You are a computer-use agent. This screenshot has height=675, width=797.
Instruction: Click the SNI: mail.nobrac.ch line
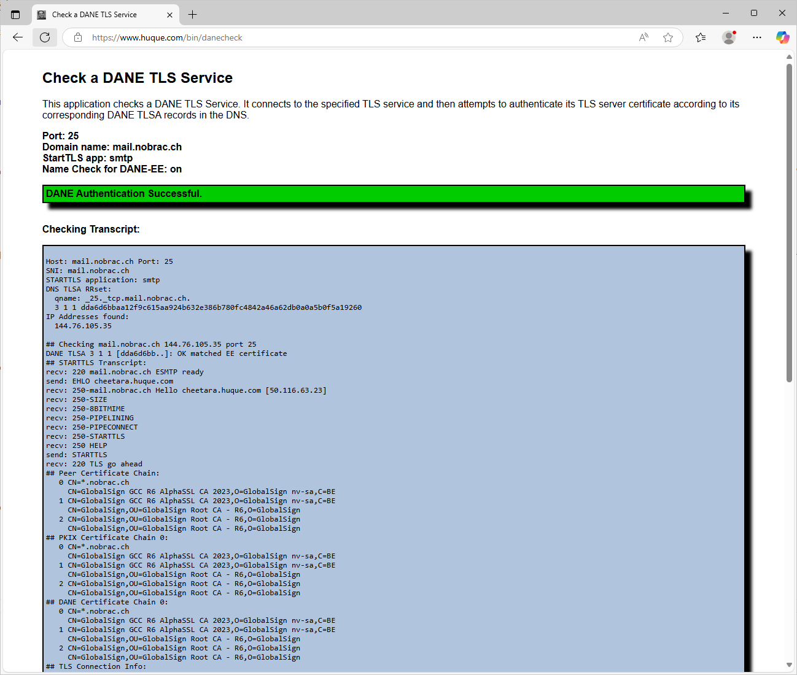pos(88,271)
